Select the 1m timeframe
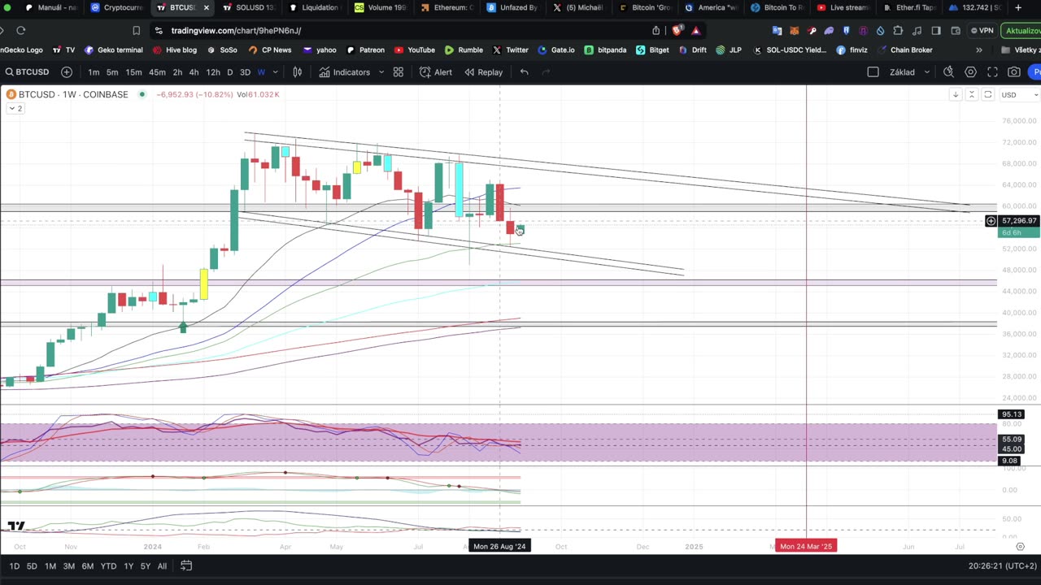The width and height of the screenshot is (1041, 585). click(94, 72)
